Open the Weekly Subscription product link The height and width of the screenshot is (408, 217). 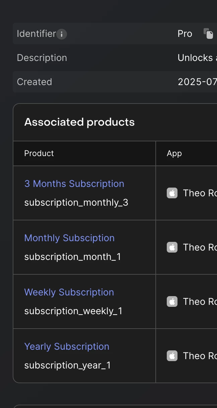tap(69, 292)
